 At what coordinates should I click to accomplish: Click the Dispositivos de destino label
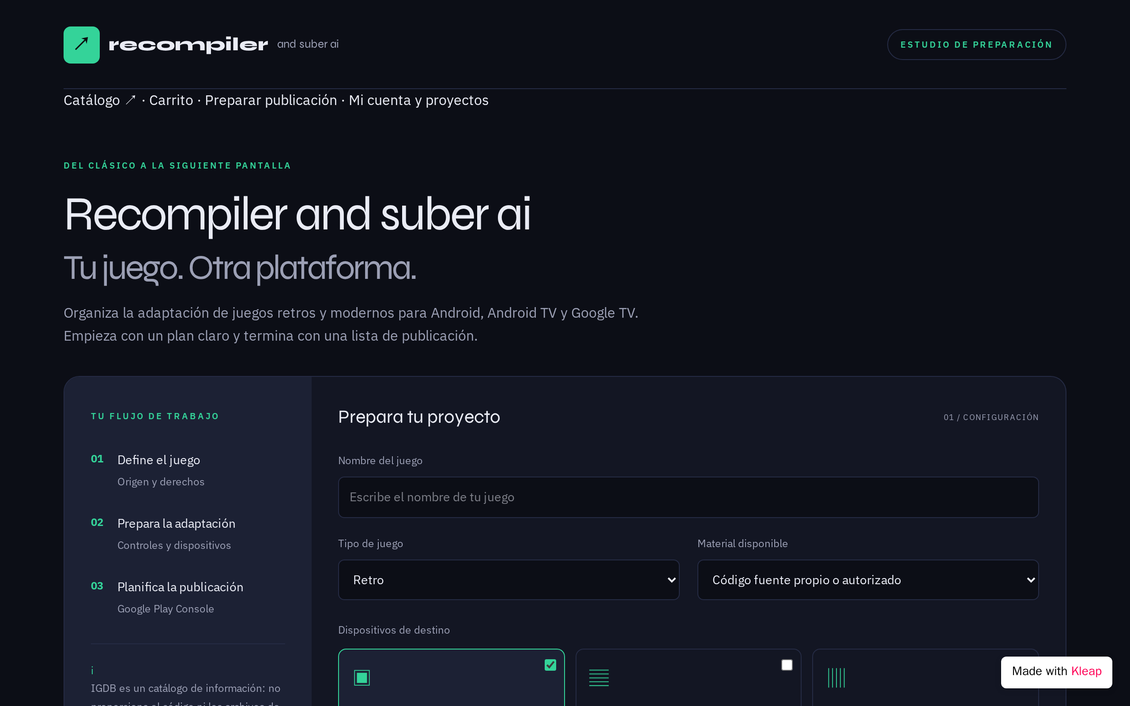coord(394,630)
